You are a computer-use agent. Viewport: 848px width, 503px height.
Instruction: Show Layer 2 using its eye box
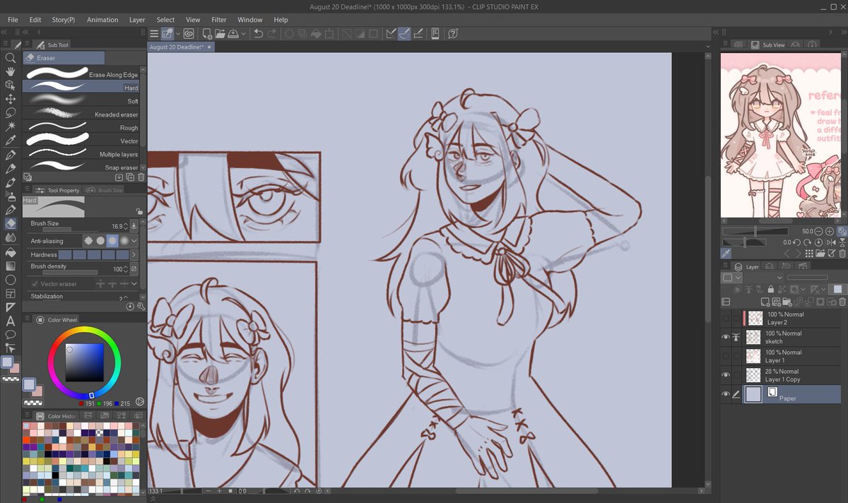pos(726,318)
